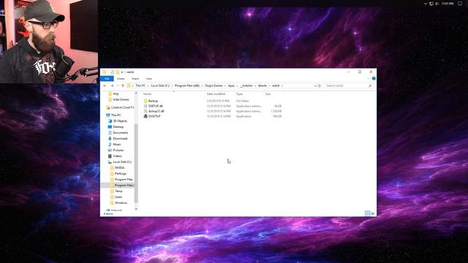Go forward with the Forward arrow

click(112, 85)
